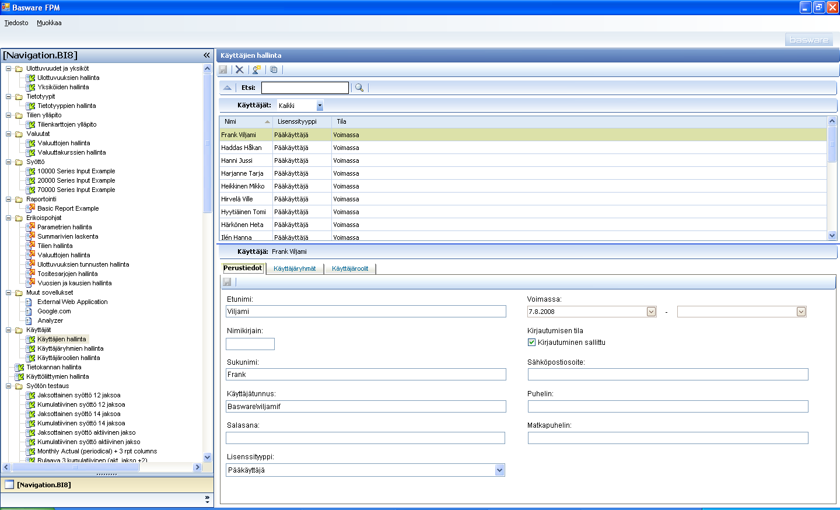
Task: Sort by the Nimi column header
Action: click(246, 121)
